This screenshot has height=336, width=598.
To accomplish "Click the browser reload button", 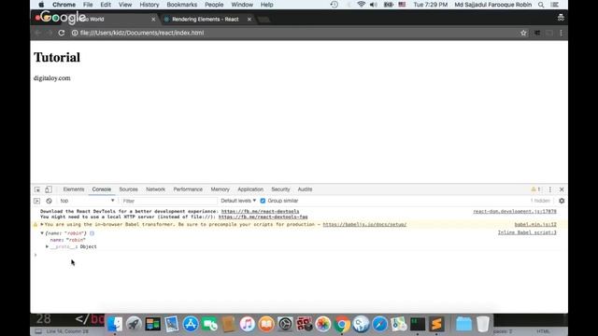I will pos(62,33).
